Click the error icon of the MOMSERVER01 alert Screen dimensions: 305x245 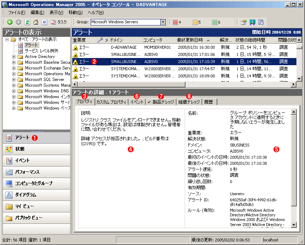75,48
